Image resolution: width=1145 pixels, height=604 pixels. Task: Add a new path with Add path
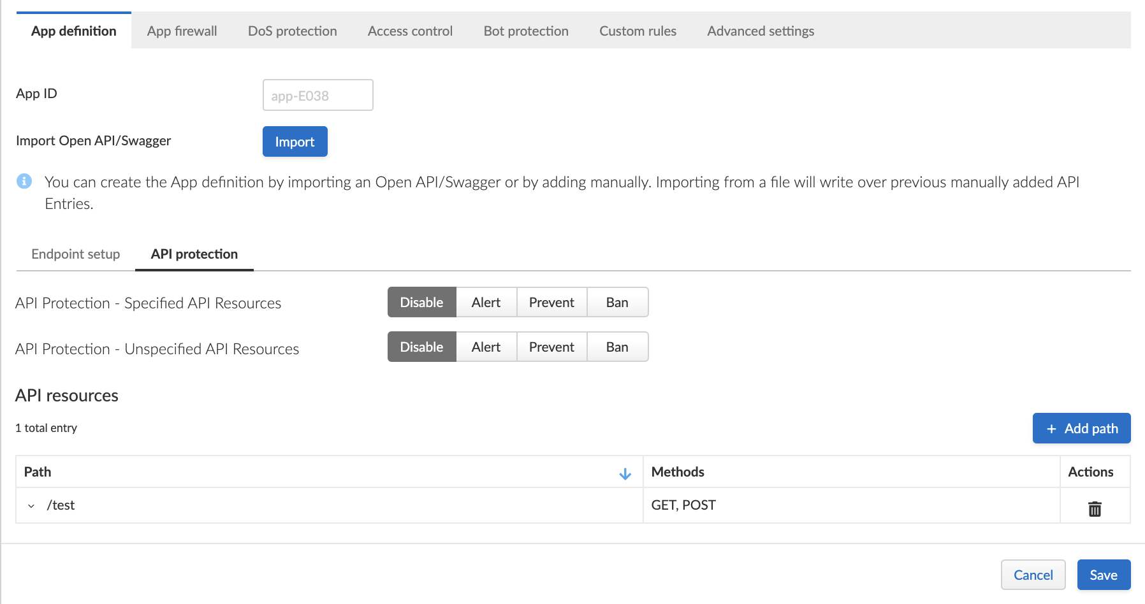coord(1081,428)
